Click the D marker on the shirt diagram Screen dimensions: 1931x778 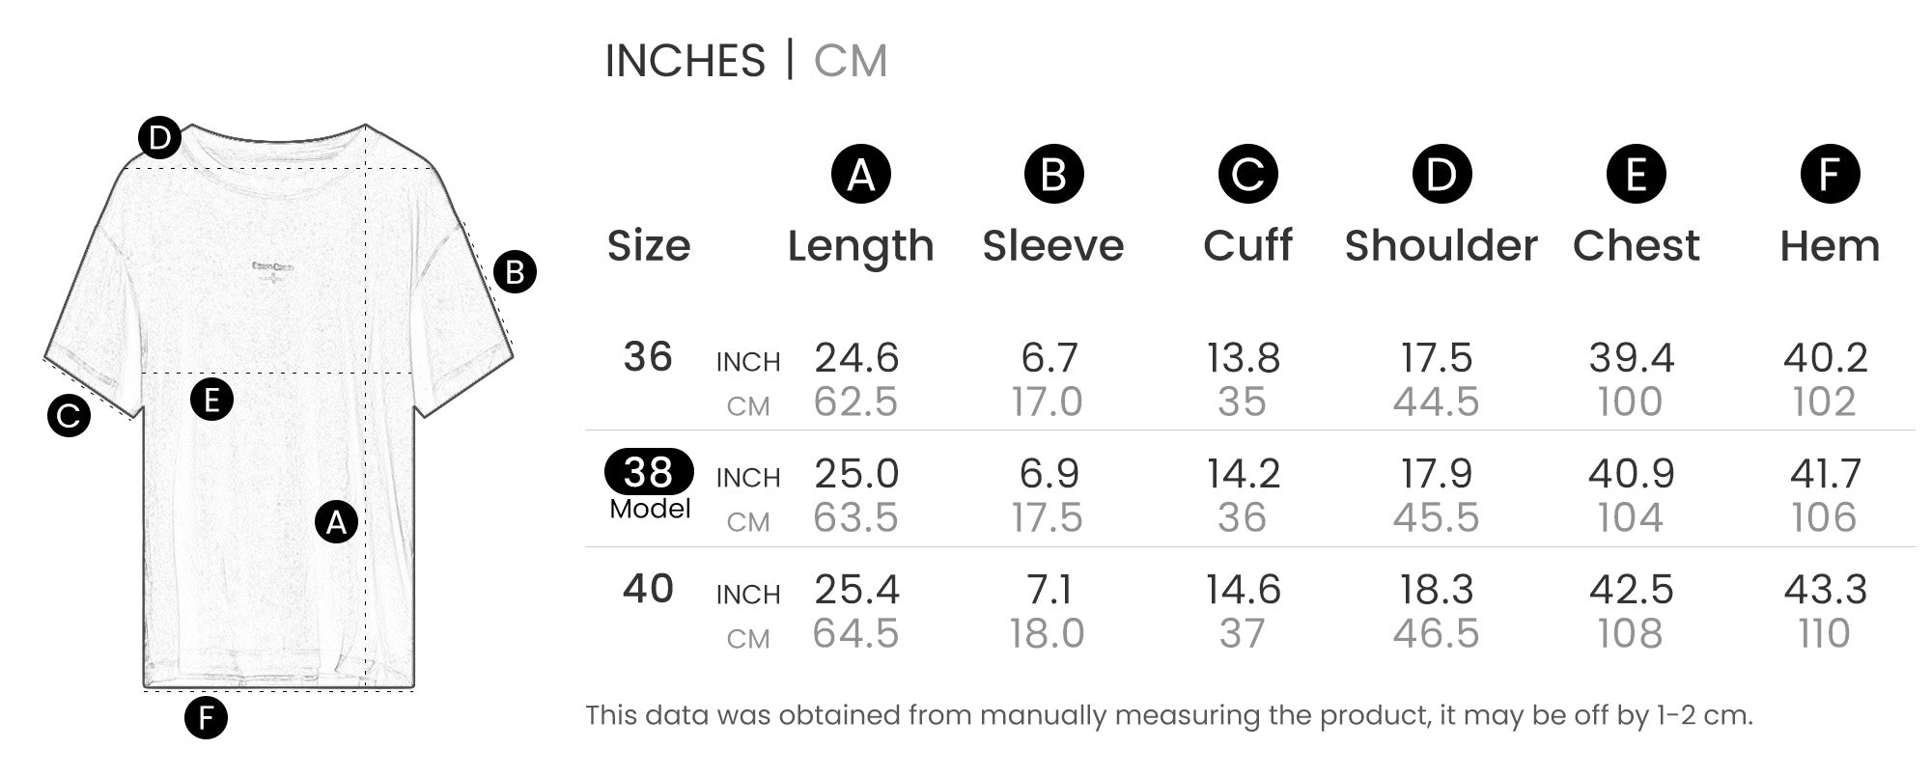pos(159,138)
